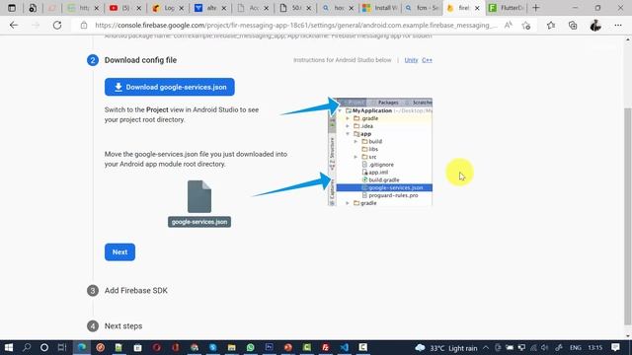Switch to the Install W tab

pyautogui.click(x=379, y=8)
